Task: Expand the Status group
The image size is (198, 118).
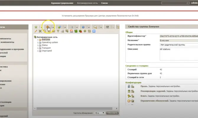Action: 38,45
